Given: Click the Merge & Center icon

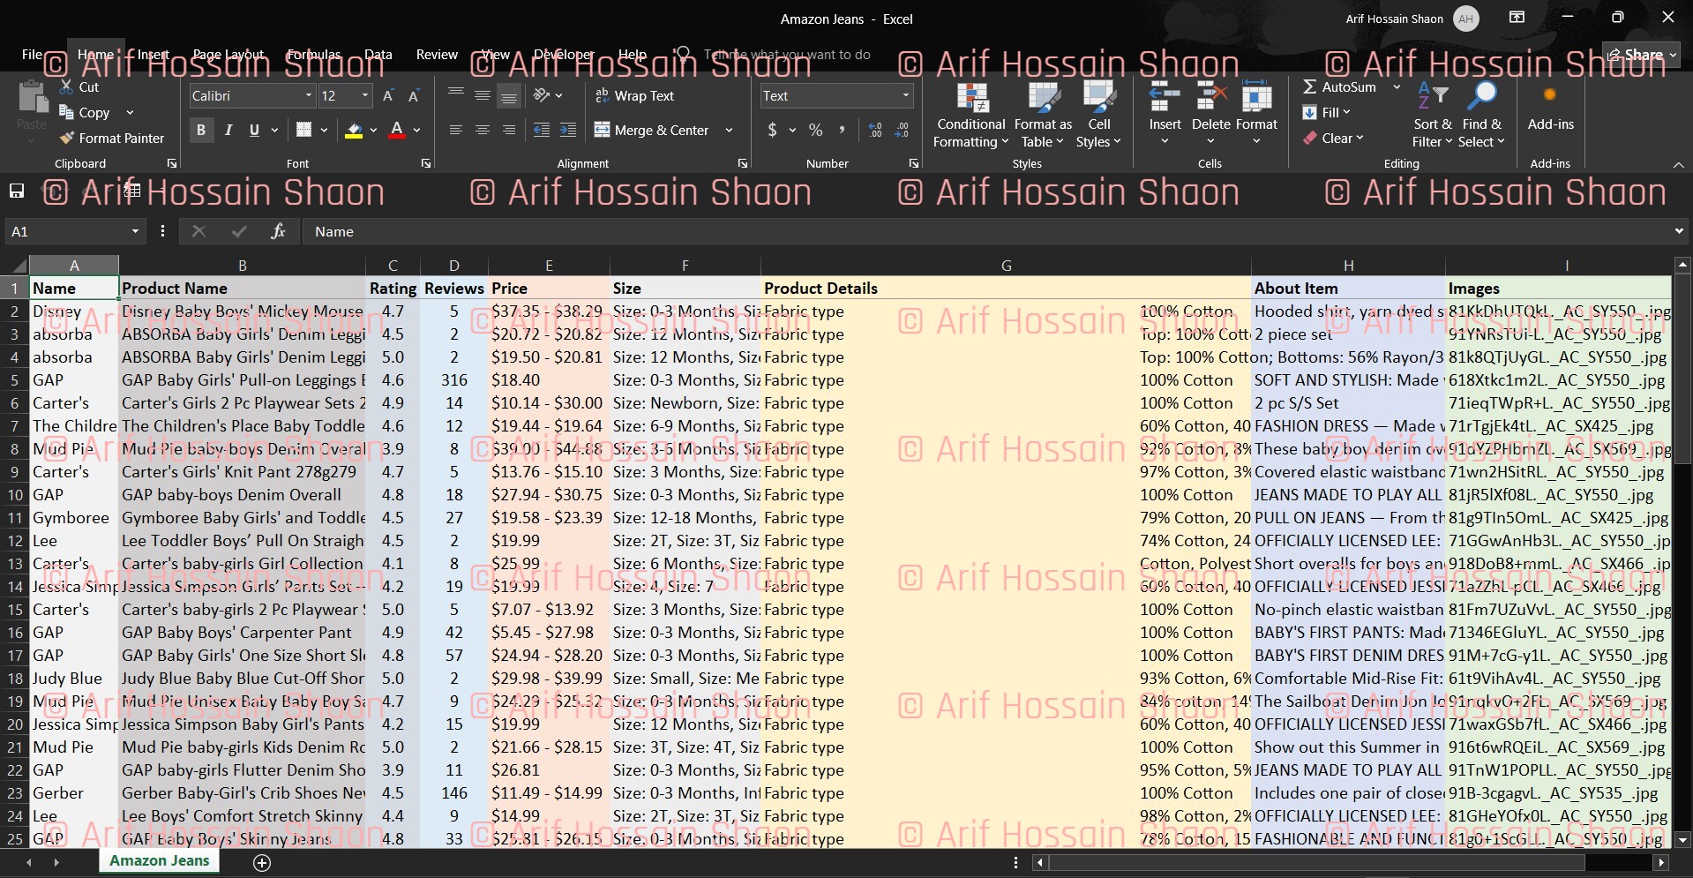Looking at the screenshot, I should pos(603,130).
